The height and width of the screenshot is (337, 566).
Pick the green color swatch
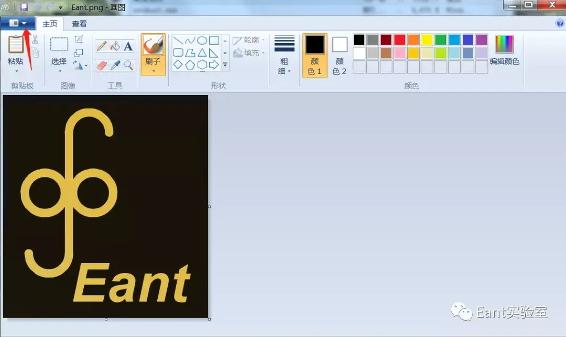click(440, 40)
